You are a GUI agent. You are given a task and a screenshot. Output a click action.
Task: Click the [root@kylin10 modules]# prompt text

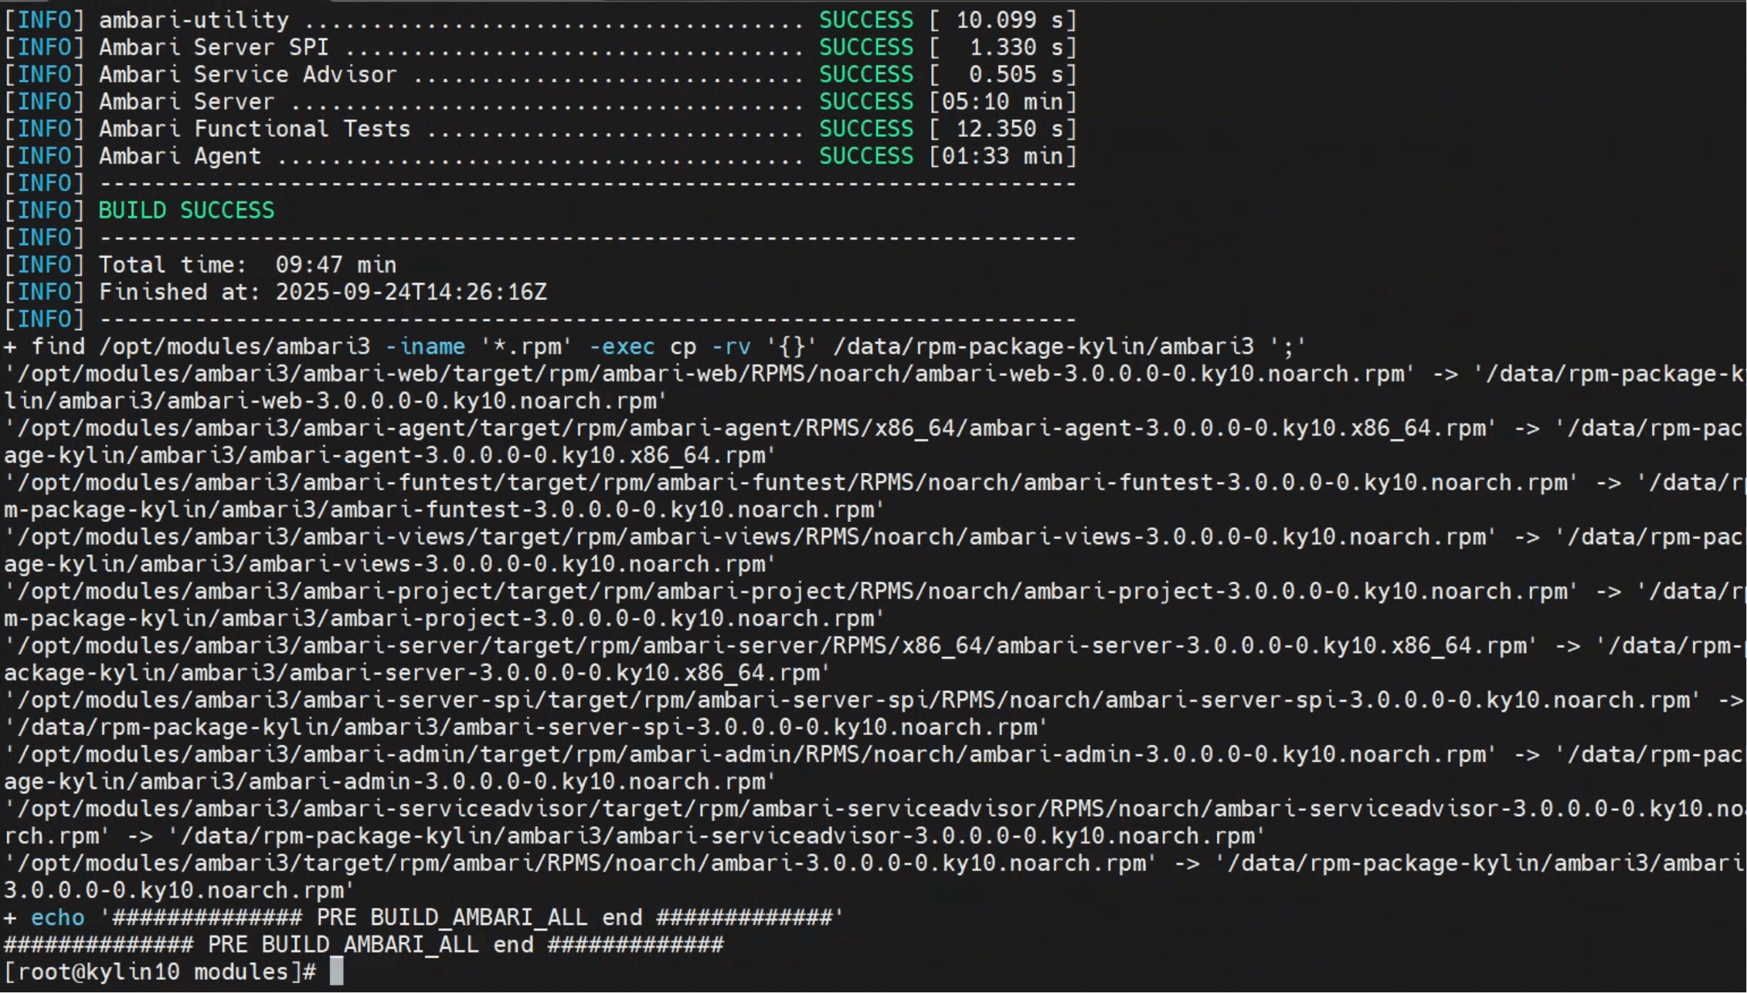(x=160, y=971)
